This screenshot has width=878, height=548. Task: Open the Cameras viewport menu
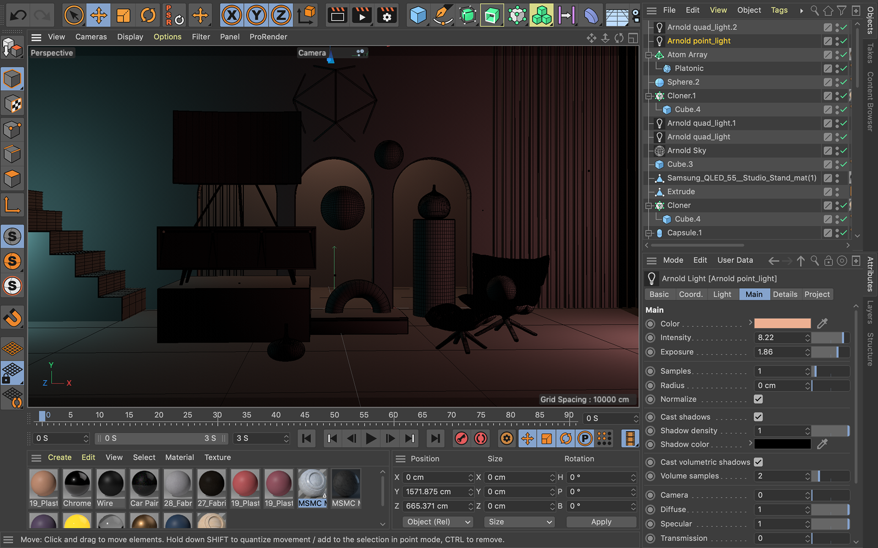[x=91, y=37]
